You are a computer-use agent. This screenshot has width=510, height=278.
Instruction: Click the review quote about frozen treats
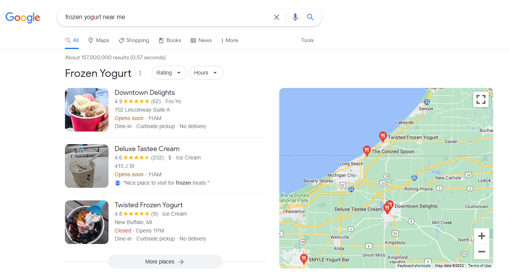pyautogui.click(x=166, y=183)
